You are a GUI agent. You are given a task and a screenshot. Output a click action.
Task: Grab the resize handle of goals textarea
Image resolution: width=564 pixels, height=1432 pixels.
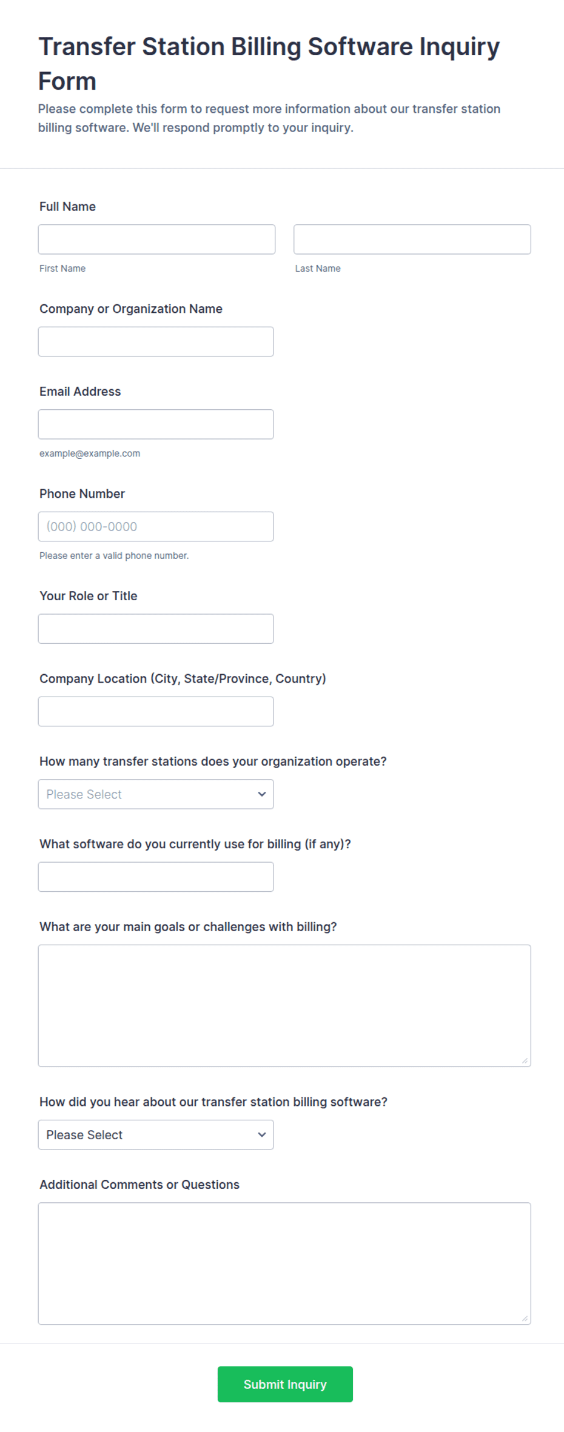(x=525, y=1060)
